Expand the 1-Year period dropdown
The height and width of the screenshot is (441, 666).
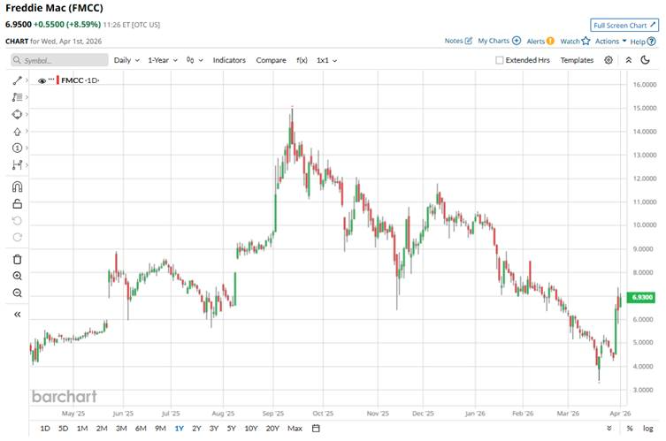click(163, 60)
